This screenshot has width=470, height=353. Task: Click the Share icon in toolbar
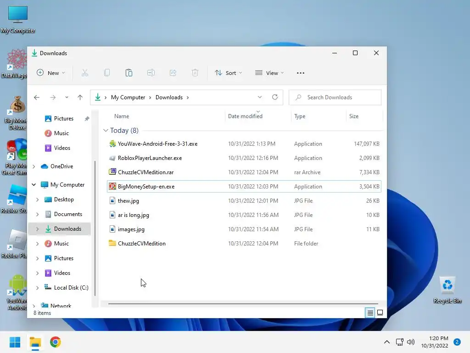coord(173,73)
